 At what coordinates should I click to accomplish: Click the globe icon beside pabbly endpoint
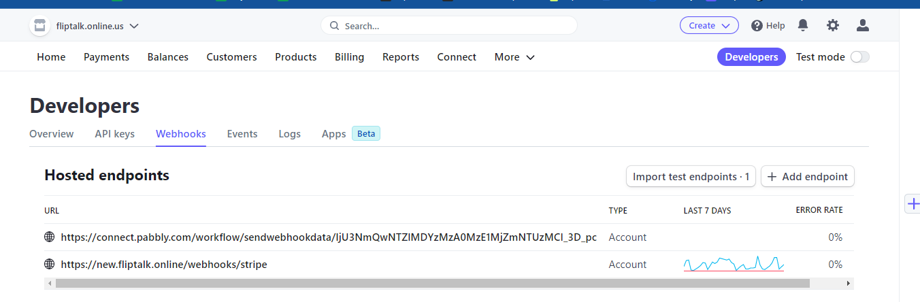[x=49, y=237]
